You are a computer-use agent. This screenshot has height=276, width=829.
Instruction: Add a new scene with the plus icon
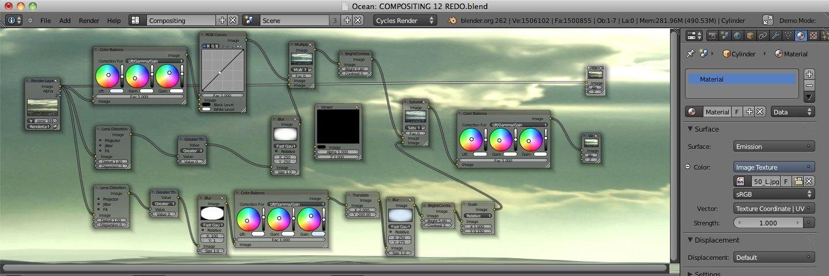coord(347,20)
